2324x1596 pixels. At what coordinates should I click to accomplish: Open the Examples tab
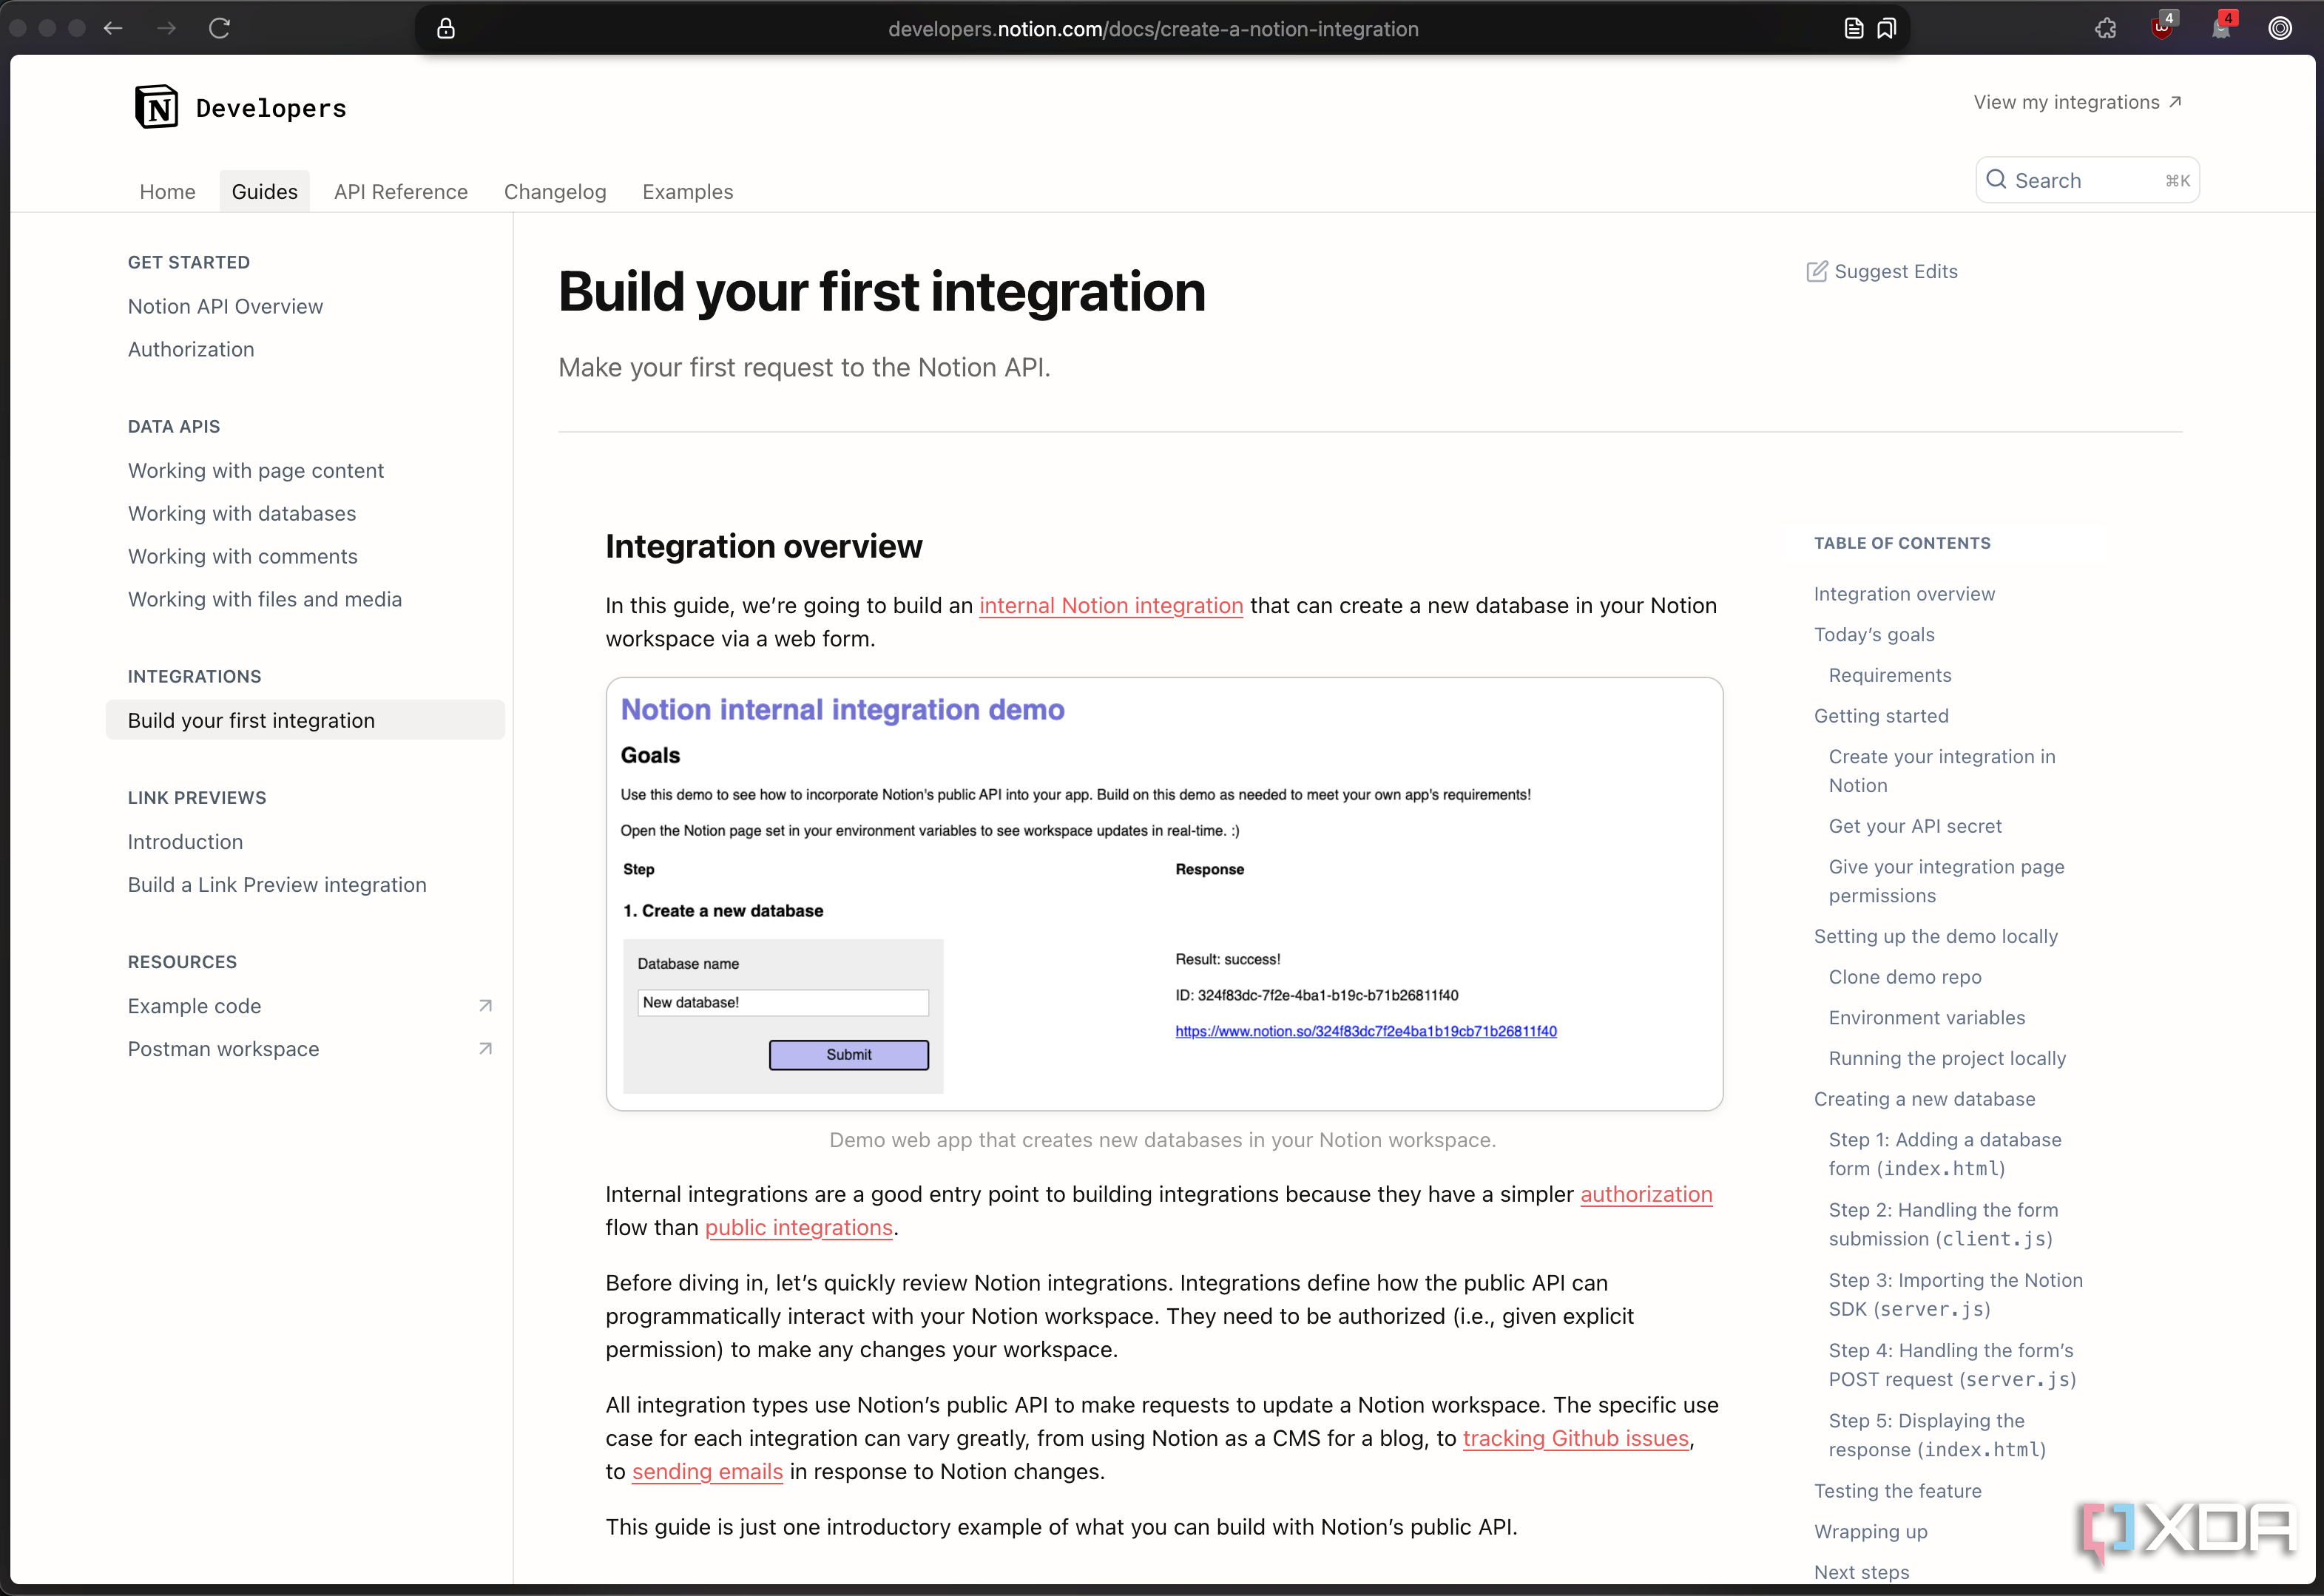click(688, 191)
